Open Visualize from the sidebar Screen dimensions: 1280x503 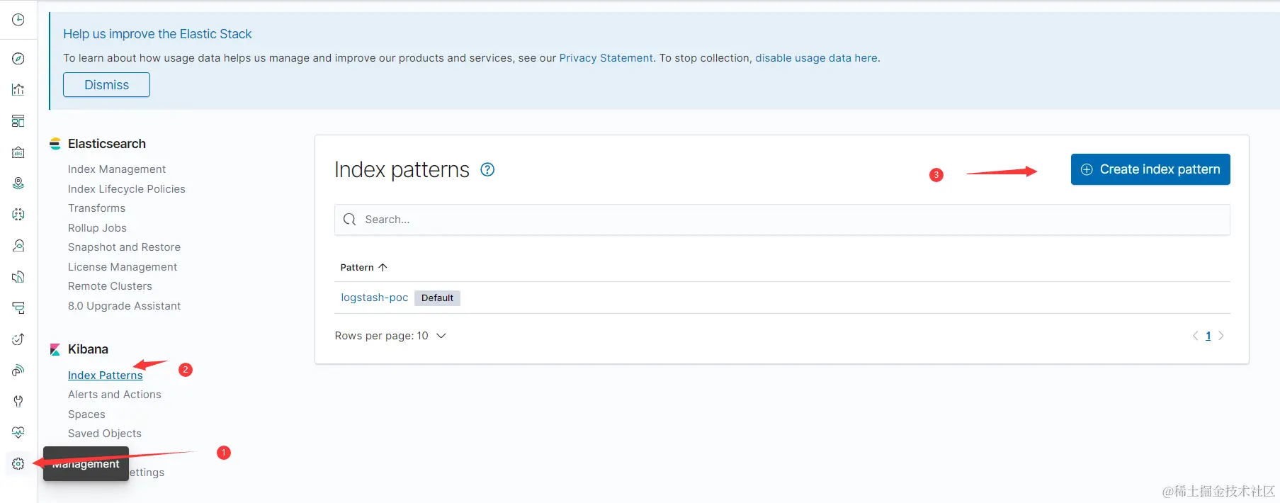(x=18, y=90)
